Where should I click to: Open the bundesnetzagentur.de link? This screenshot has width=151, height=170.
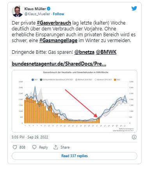tap(59, 64)
